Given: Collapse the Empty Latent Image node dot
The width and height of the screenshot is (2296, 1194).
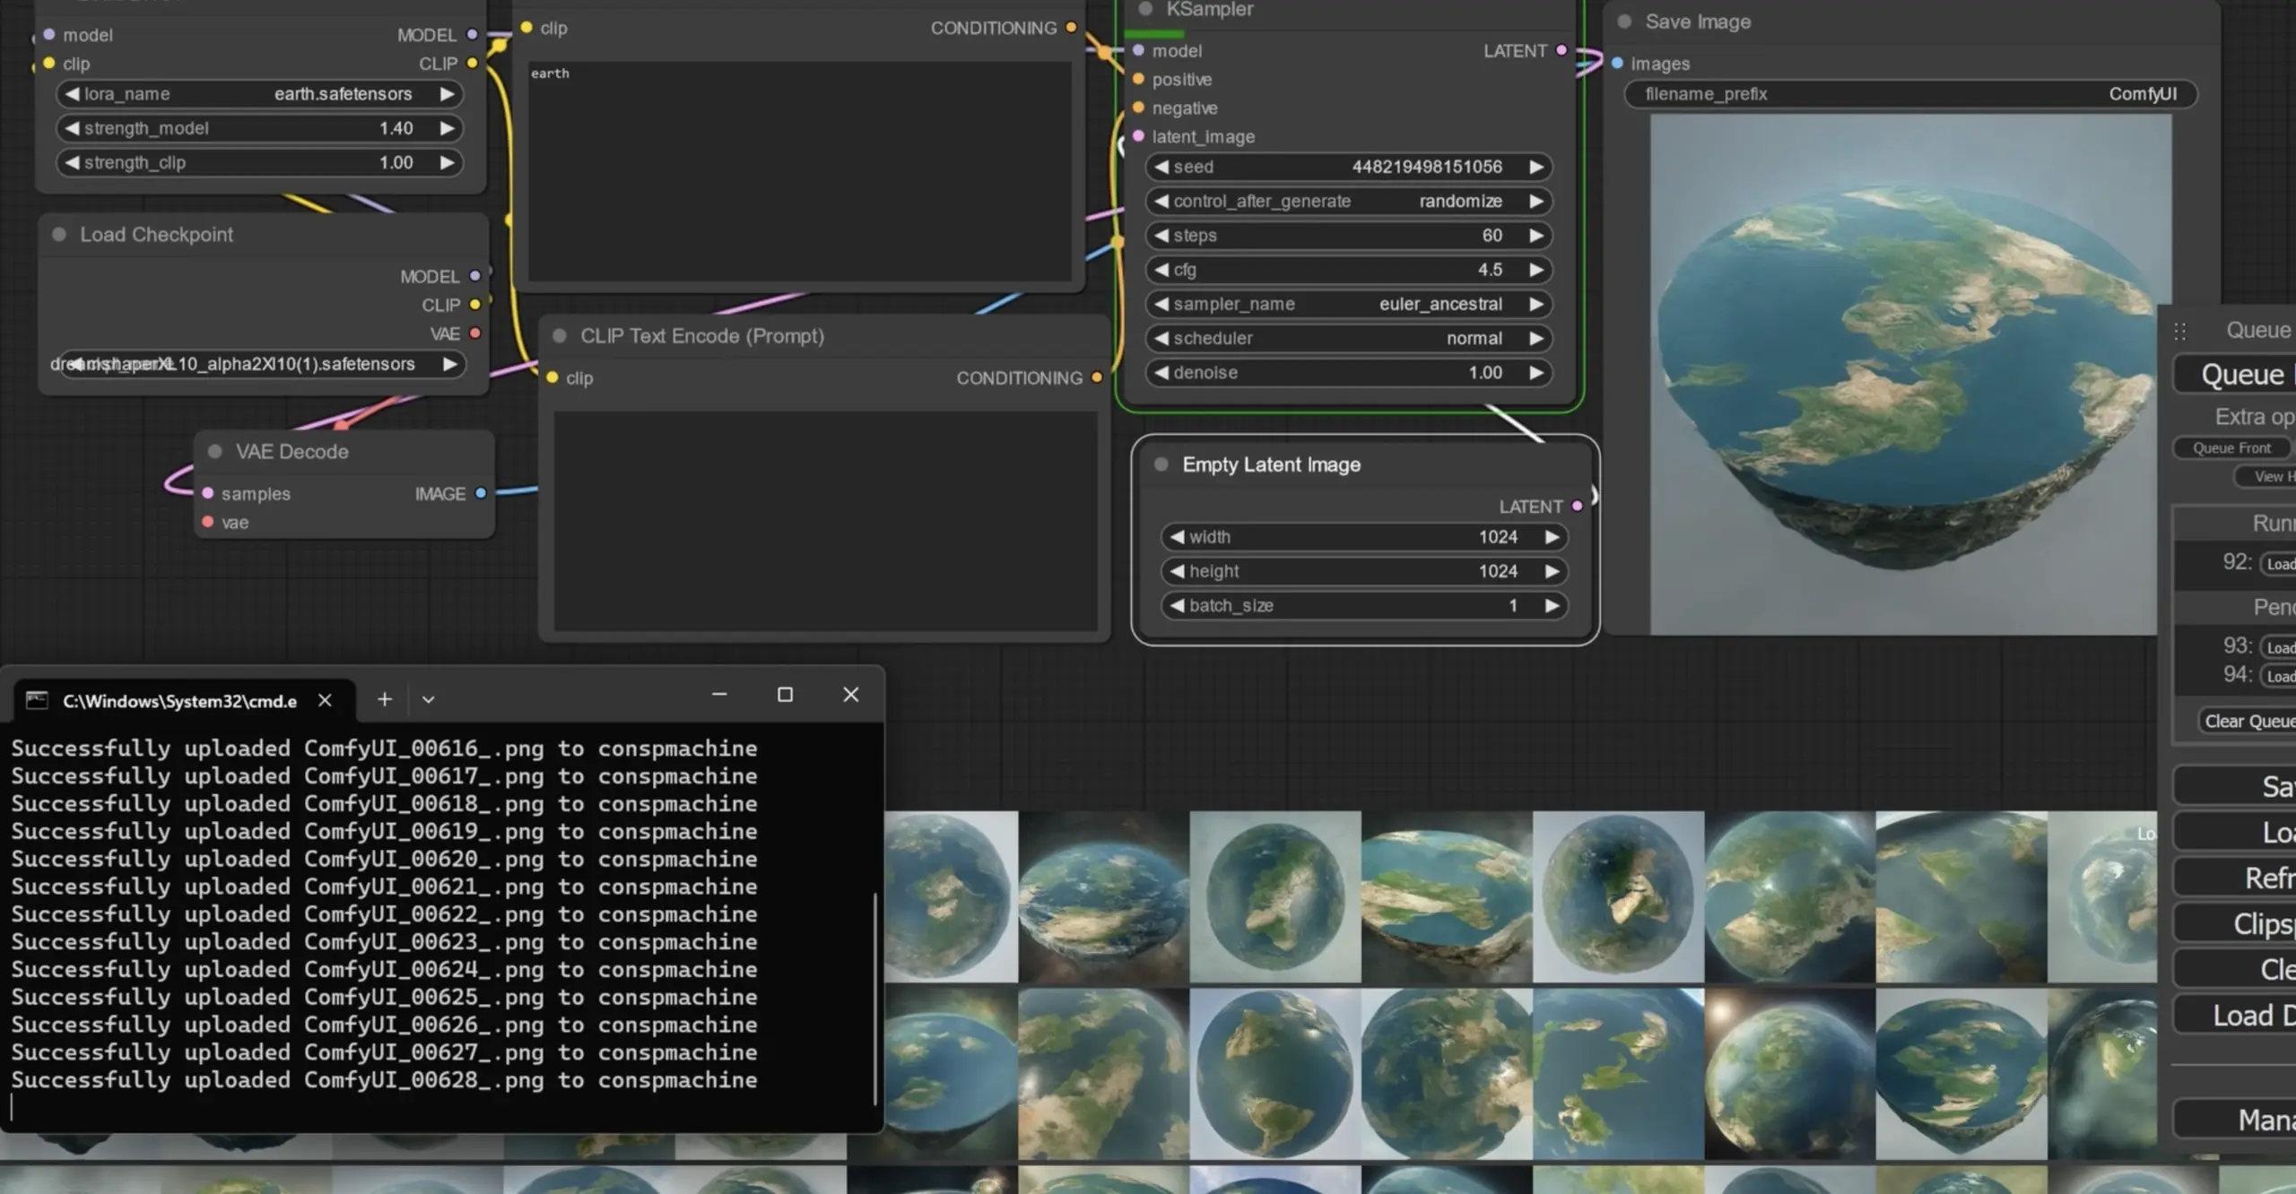Looking at the screenshot, I should pyautogui.click(x=1161, y=464).
